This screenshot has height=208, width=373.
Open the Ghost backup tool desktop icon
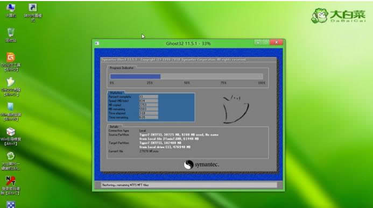click(x=11, y=87)
